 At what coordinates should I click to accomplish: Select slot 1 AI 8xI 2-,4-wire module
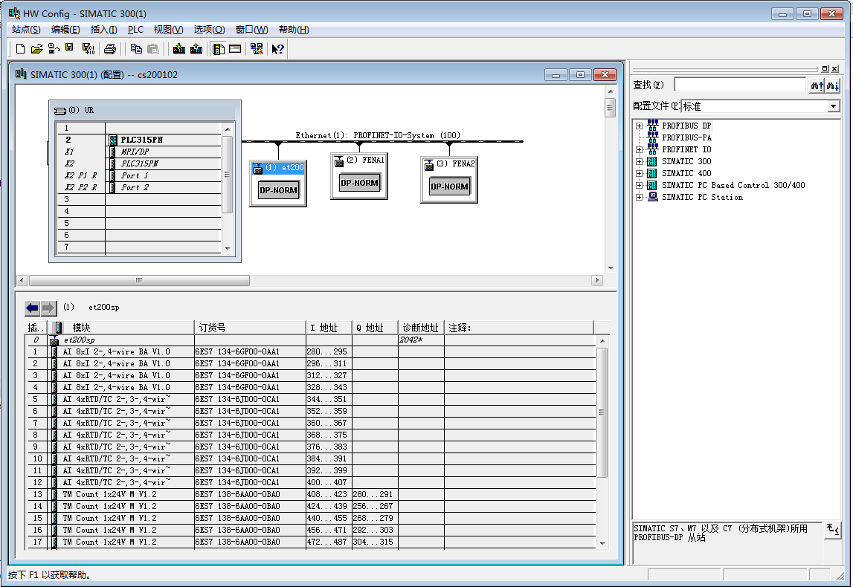(312, 351)
